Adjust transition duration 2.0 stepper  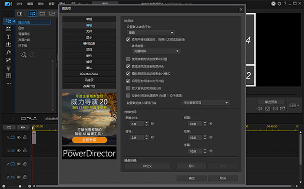[x=147, y=137]
